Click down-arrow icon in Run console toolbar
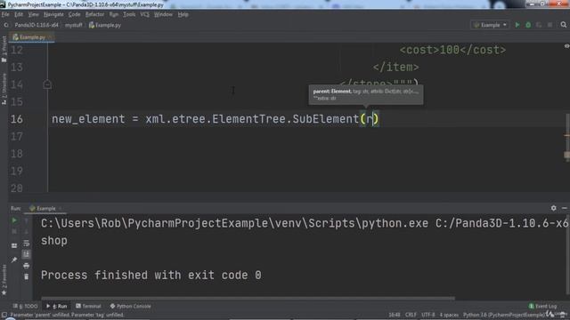 click(x=26, y=231)
